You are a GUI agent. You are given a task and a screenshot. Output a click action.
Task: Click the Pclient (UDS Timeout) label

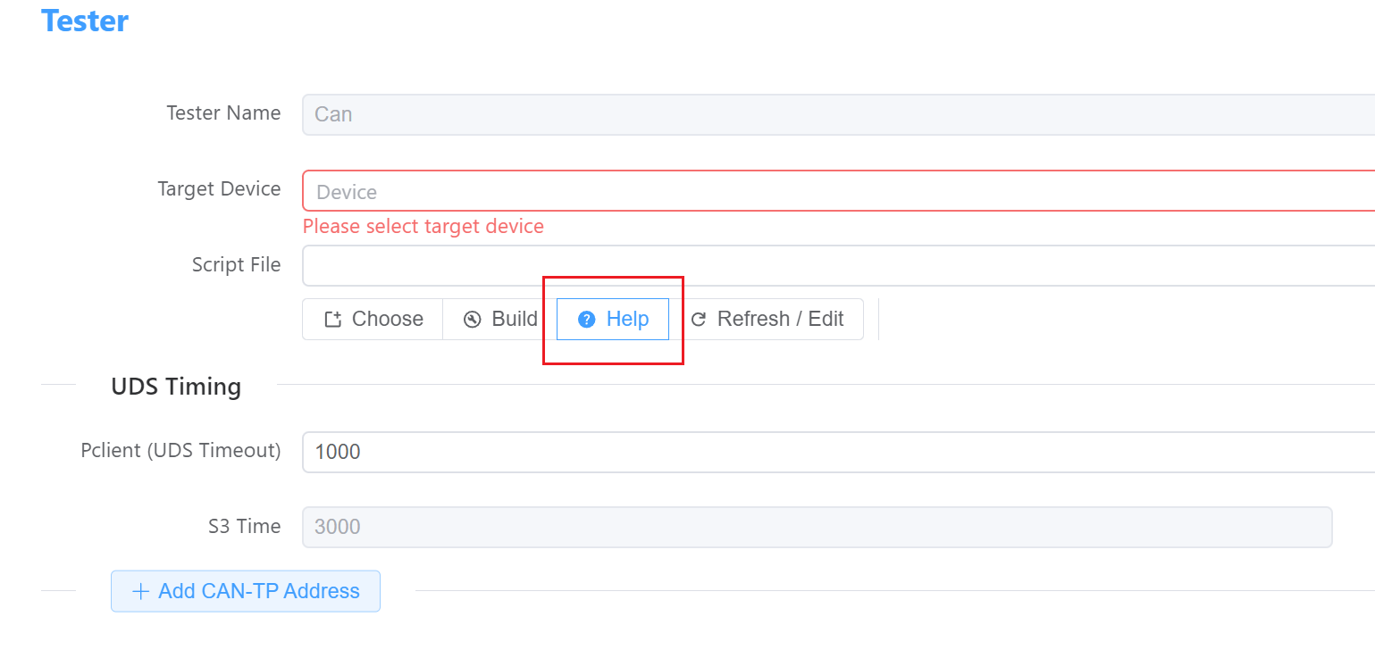pyautogui.click(x=181, y=451)
